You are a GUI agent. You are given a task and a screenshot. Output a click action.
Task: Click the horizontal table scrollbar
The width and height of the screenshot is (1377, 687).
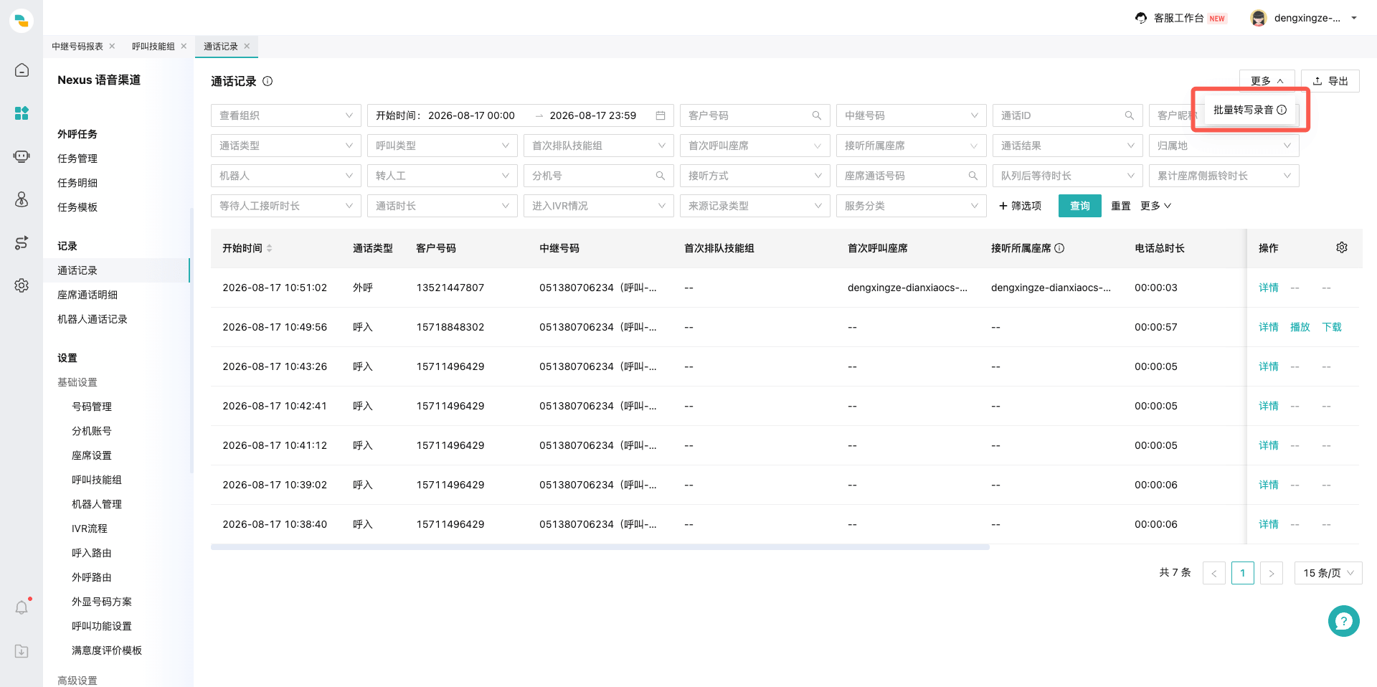(x=600, y=547)
